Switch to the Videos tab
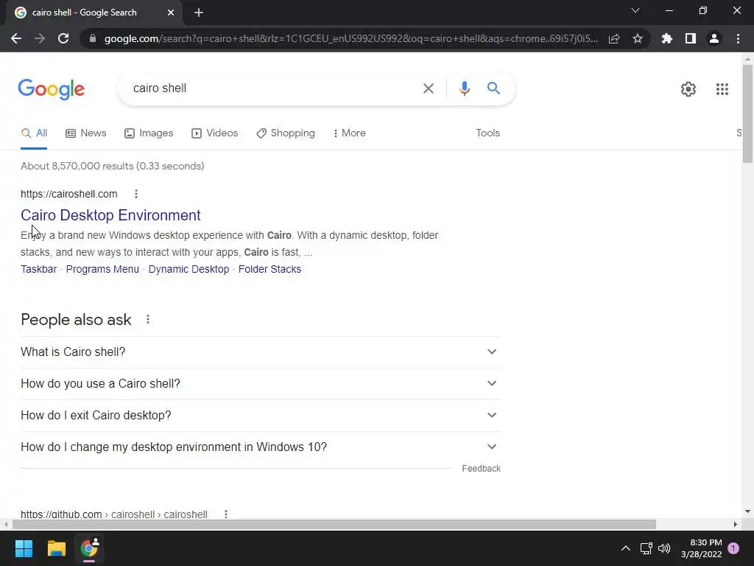754x566 pixels. (x=214, y=133)
